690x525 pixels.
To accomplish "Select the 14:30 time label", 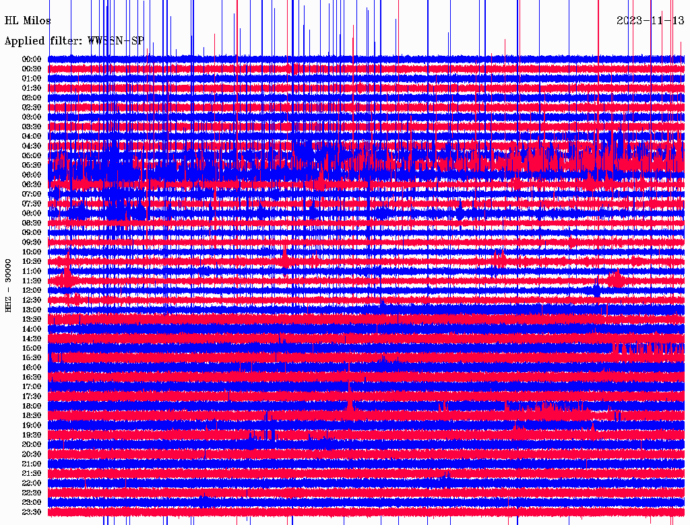I will point(32,339).
